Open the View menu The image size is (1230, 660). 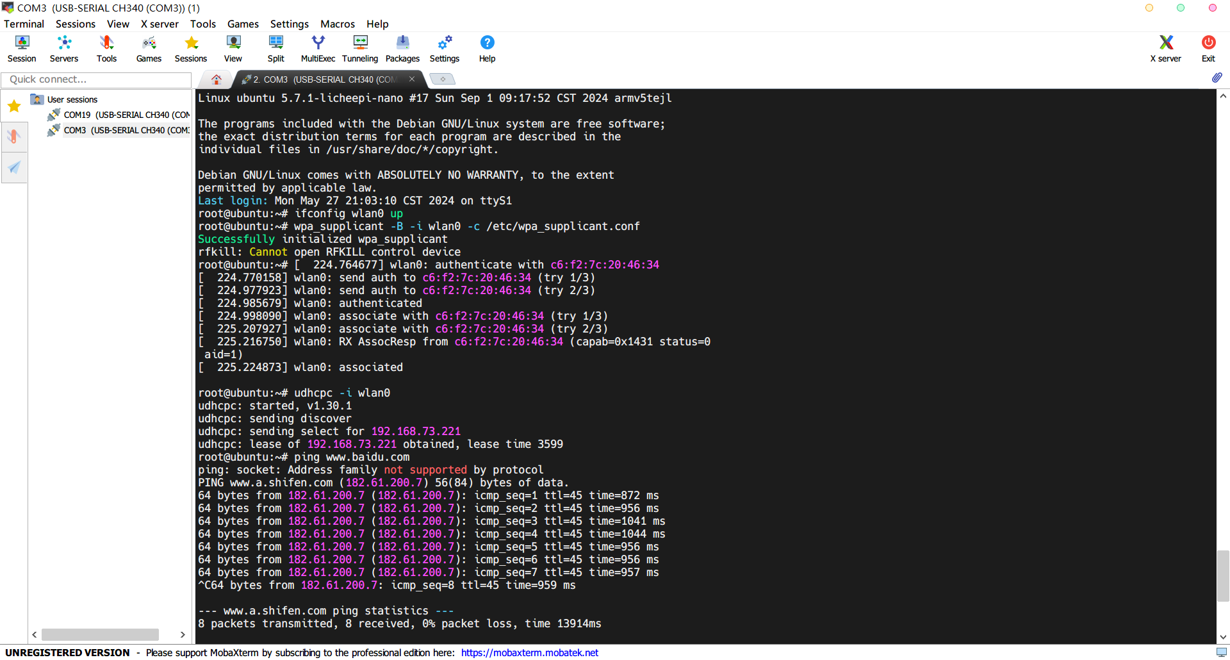[118, 24]
